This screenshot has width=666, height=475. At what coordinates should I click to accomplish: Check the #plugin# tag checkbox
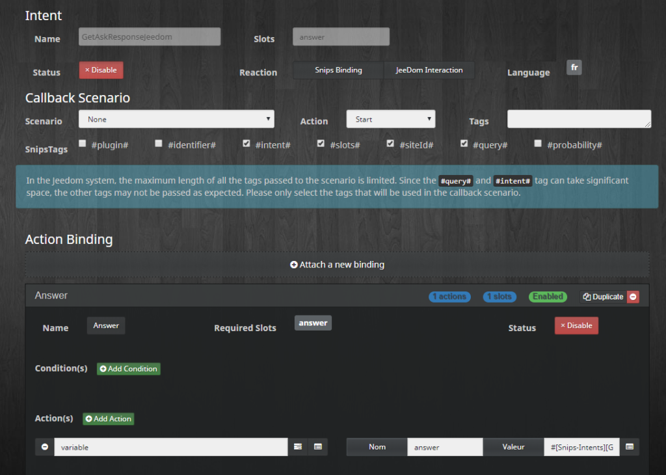(83, 144)
